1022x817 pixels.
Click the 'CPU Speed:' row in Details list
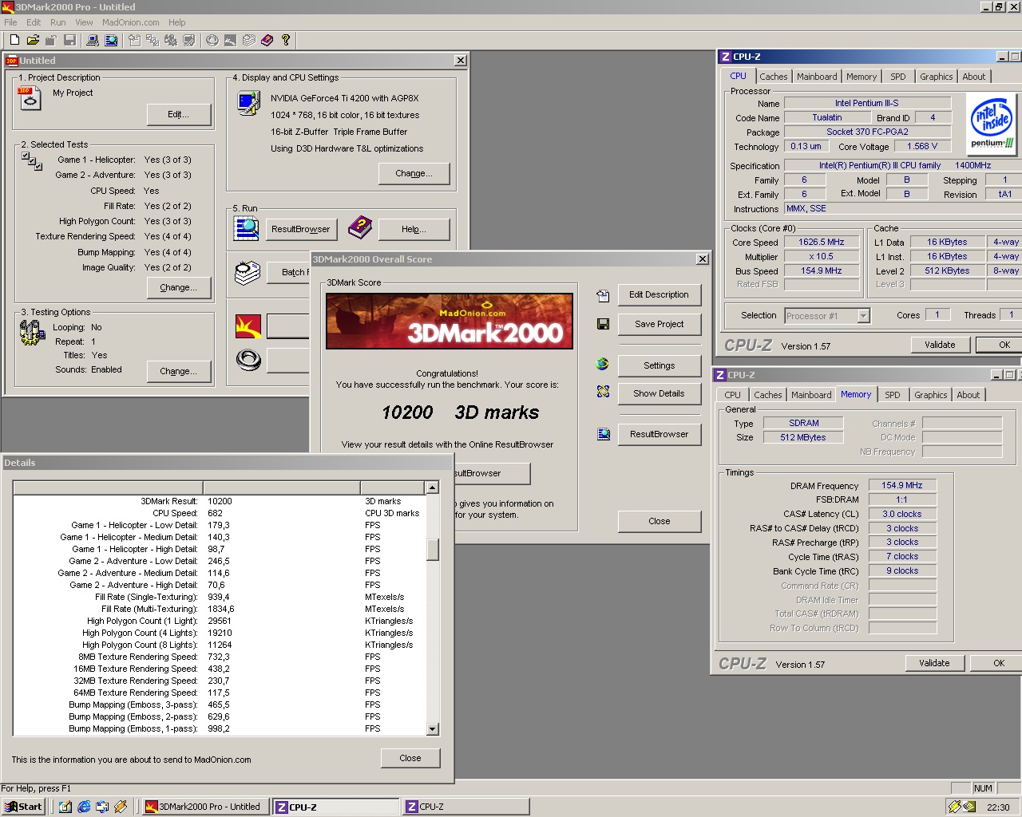220,513
